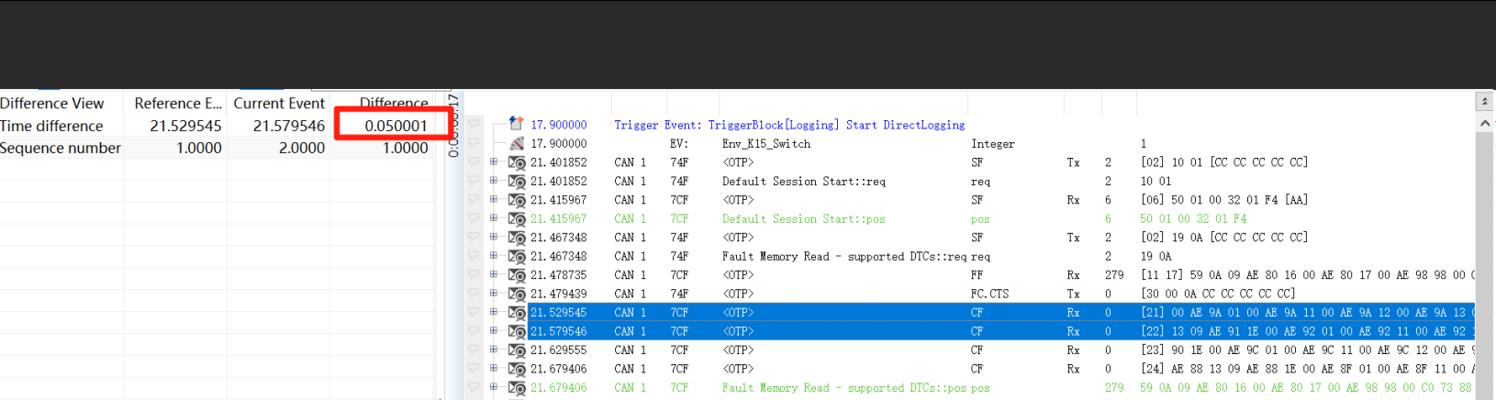Click the [23] data cell of the 21.629555 row
1496x400 pixels.
click(1307, 350)
